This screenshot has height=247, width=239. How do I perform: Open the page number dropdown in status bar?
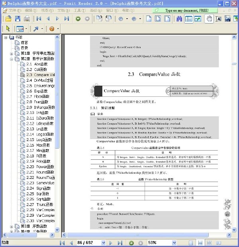[103, 243]
